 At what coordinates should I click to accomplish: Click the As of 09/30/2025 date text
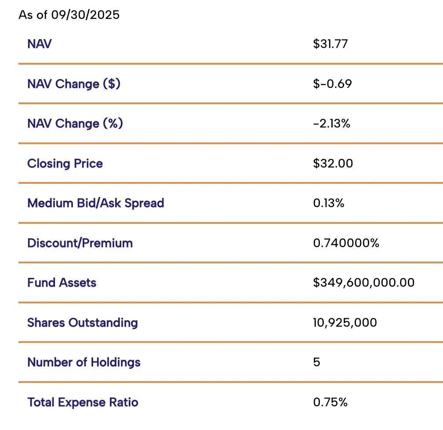69,15
